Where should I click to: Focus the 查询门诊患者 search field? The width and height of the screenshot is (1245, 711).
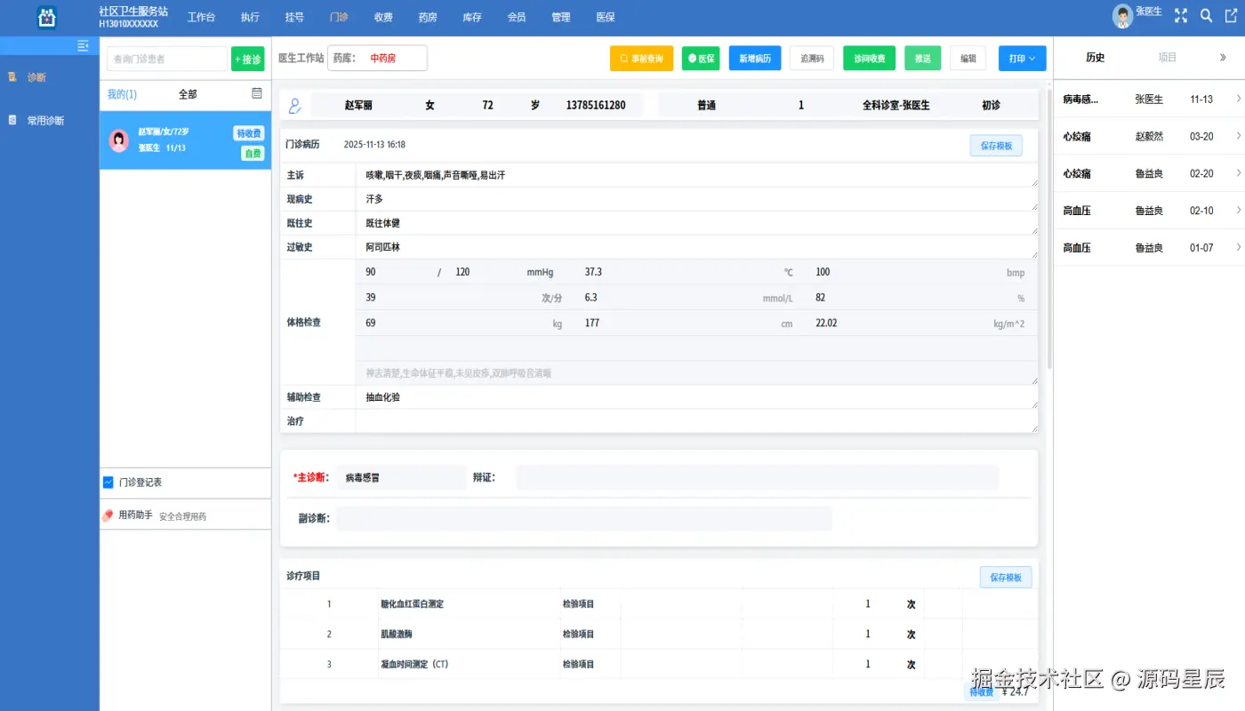tap(167, 60)
